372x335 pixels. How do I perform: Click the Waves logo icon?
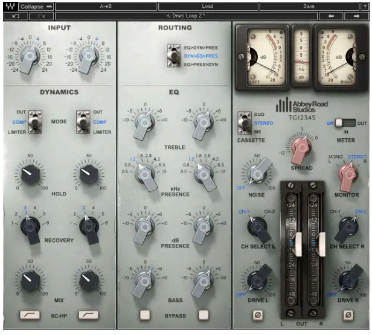pyautogui.click(x=10, y=7)
